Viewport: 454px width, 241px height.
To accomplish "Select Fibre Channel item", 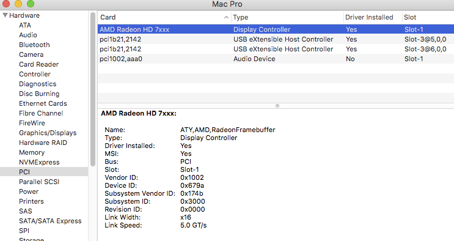I will [x=41, y=113].
